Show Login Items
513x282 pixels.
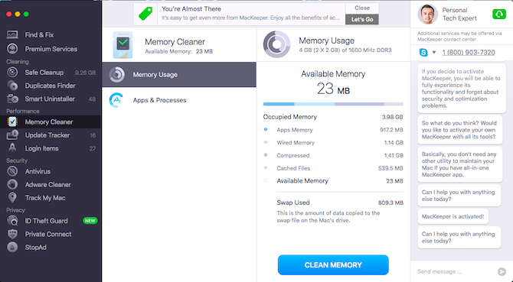click(x=51, y=147)
